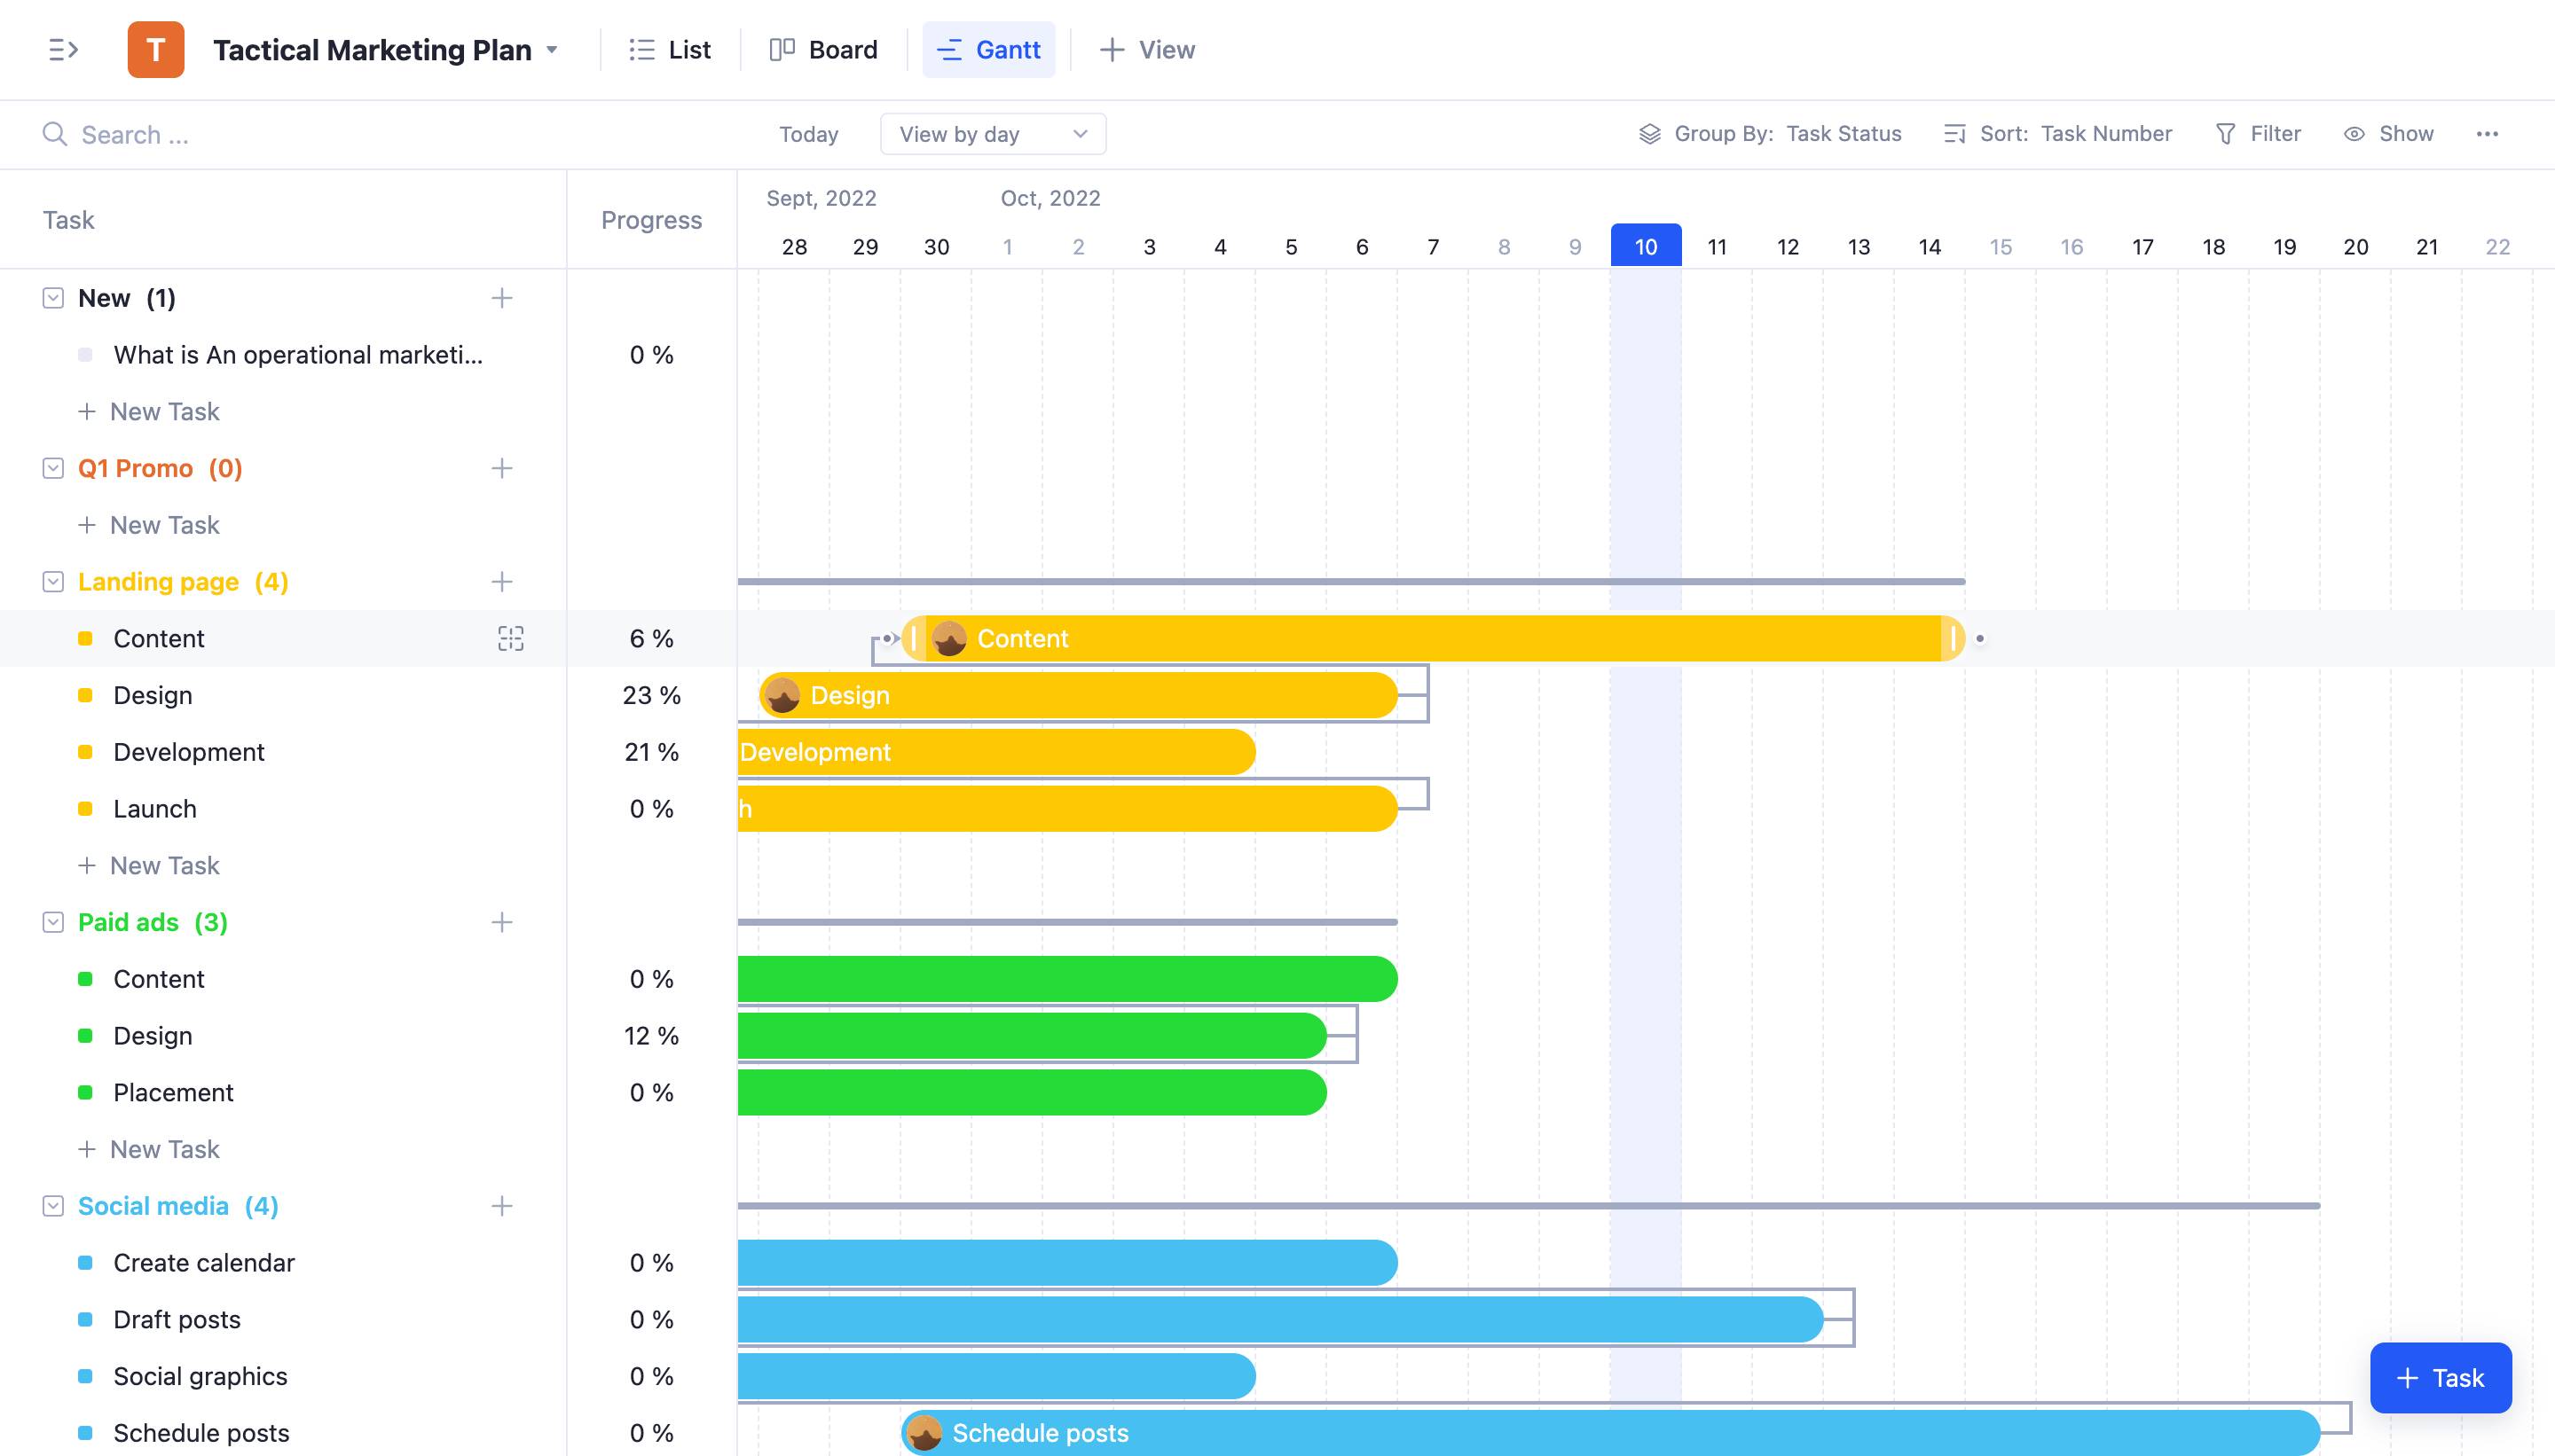
Task: Click the plus icon next to Paid ads
Action: [501, 922]
